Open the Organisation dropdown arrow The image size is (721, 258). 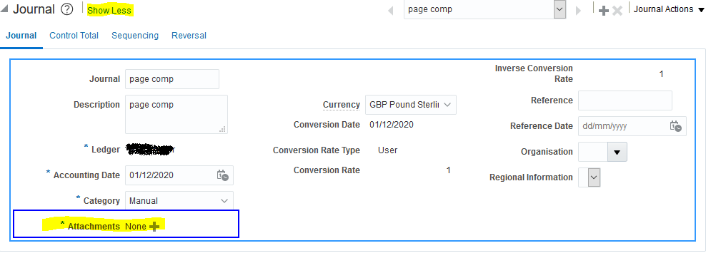[x=617, y=152]
